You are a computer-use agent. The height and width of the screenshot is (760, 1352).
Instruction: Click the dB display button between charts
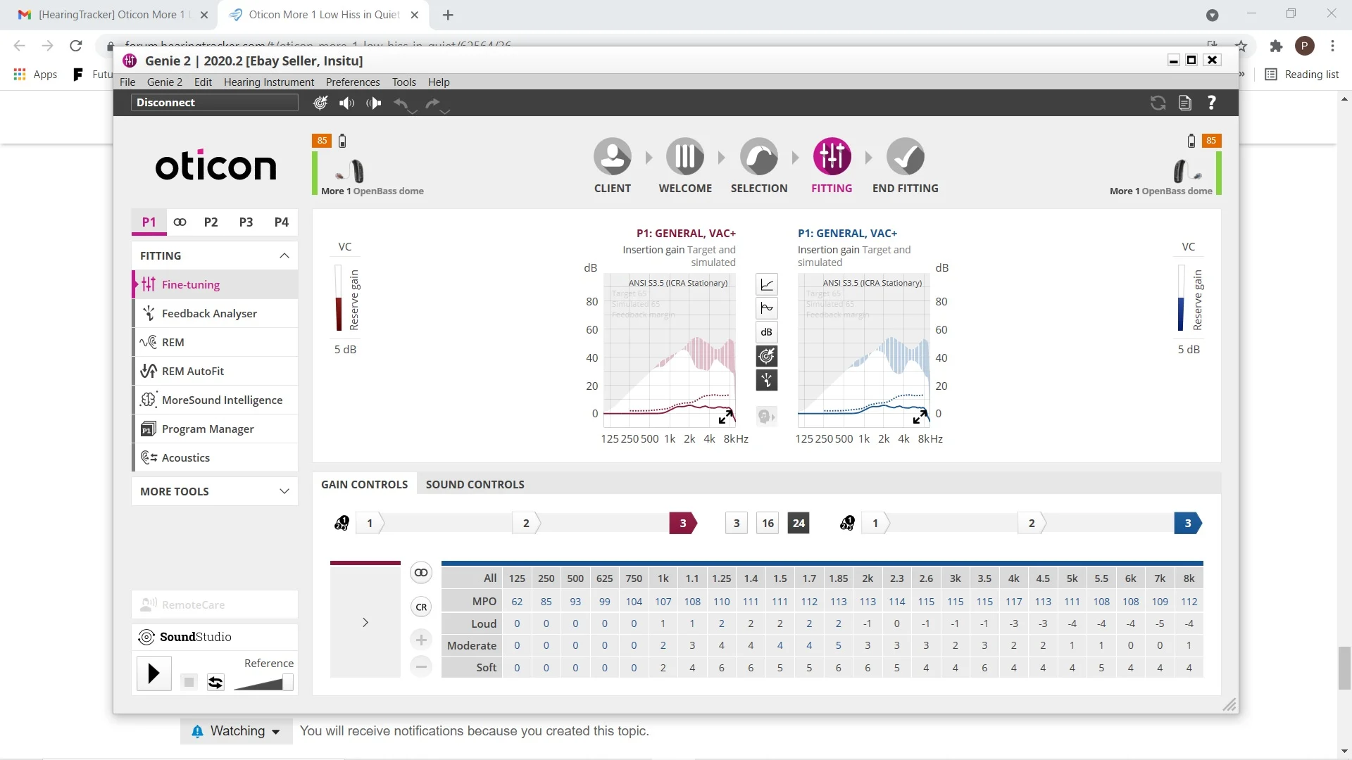tap(767, 332)
